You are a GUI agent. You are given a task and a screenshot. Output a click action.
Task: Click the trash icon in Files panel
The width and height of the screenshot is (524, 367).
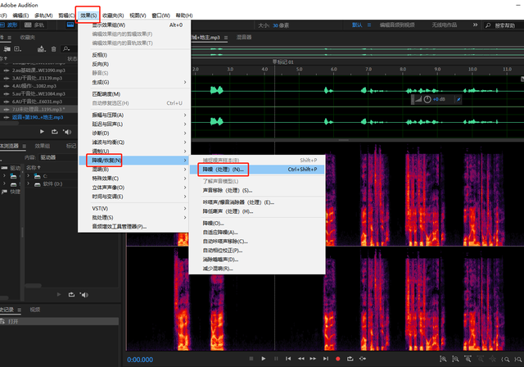(x=53, y=49)
